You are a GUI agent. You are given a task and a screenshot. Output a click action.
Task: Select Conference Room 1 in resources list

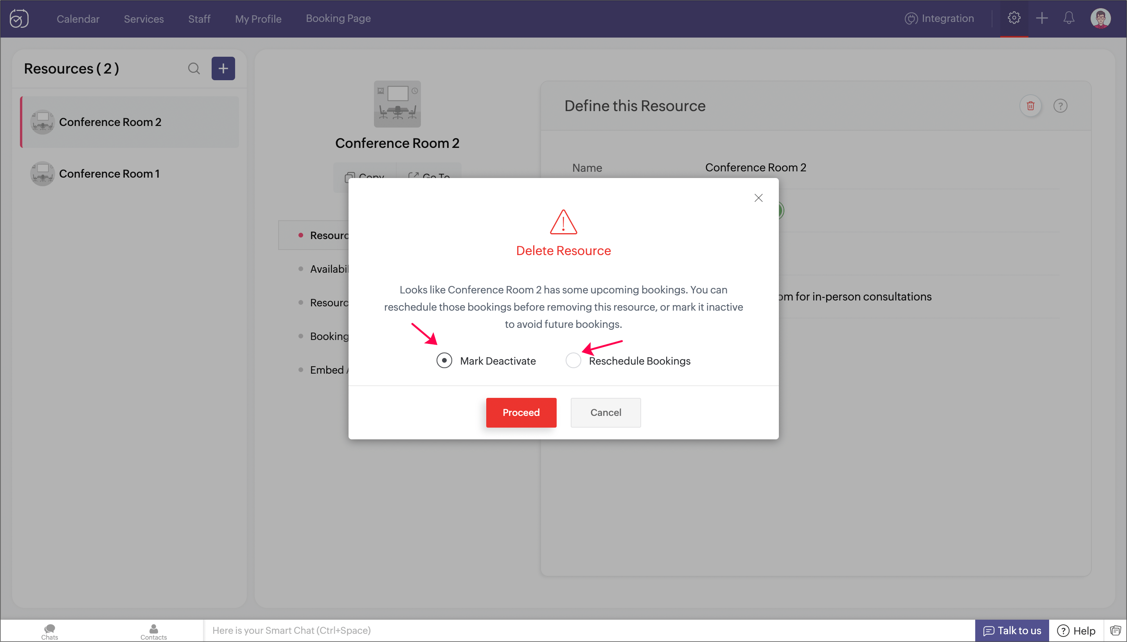(109, 174)
